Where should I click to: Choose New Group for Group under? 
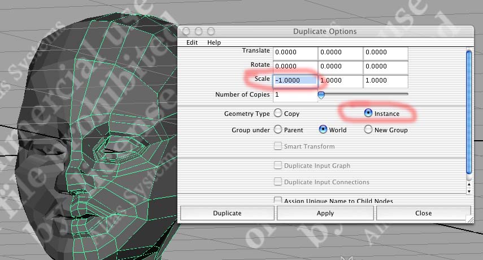point(368,129)
